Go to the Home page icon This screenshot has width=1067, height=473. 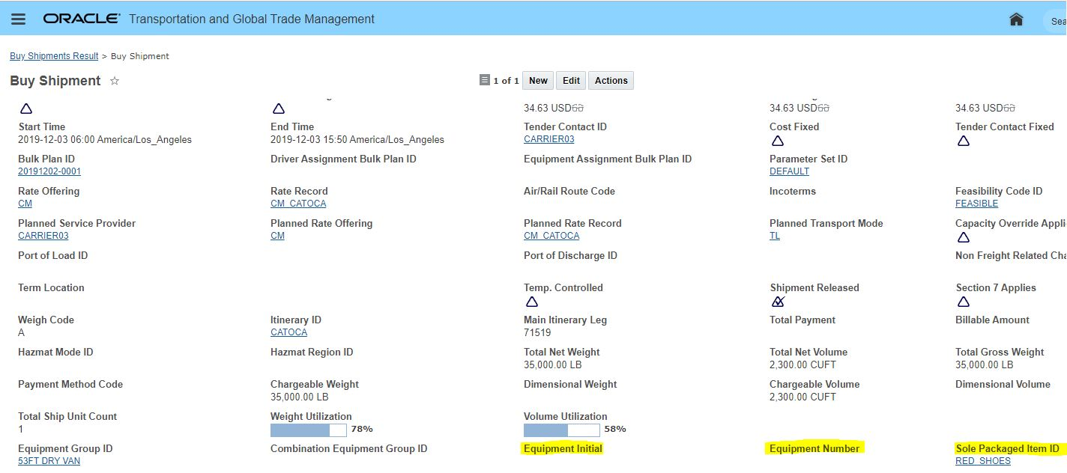pyautogui.click(x=1016, y=19)
